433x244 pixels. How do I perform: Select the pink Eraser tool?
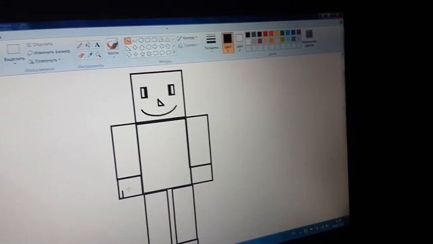click(81, 56)
